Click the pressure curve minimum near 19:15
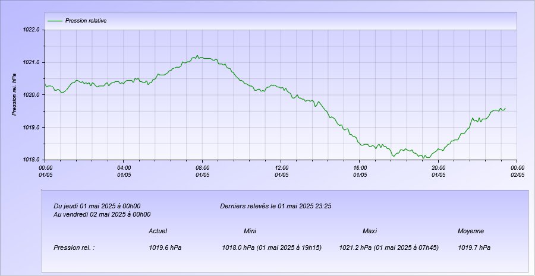Screen dimensions: 535x276 point(423,158)
